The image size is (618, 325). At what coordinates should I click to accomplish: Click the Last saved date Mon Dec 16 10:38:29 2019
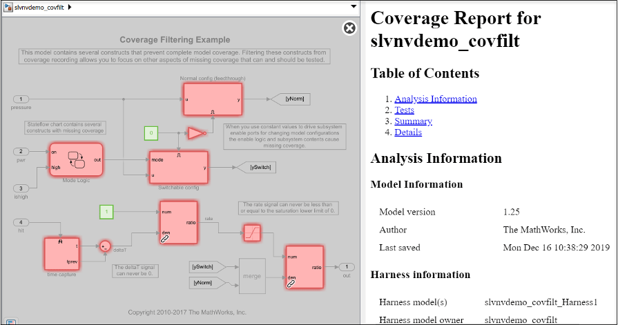557,248
